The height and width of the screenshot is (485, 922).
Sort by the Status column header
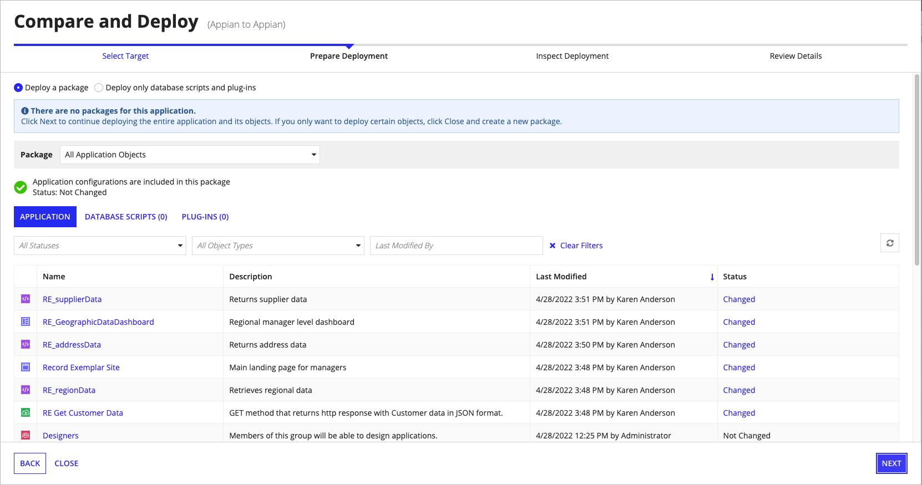pyautogui.click(x=734, y=277)
